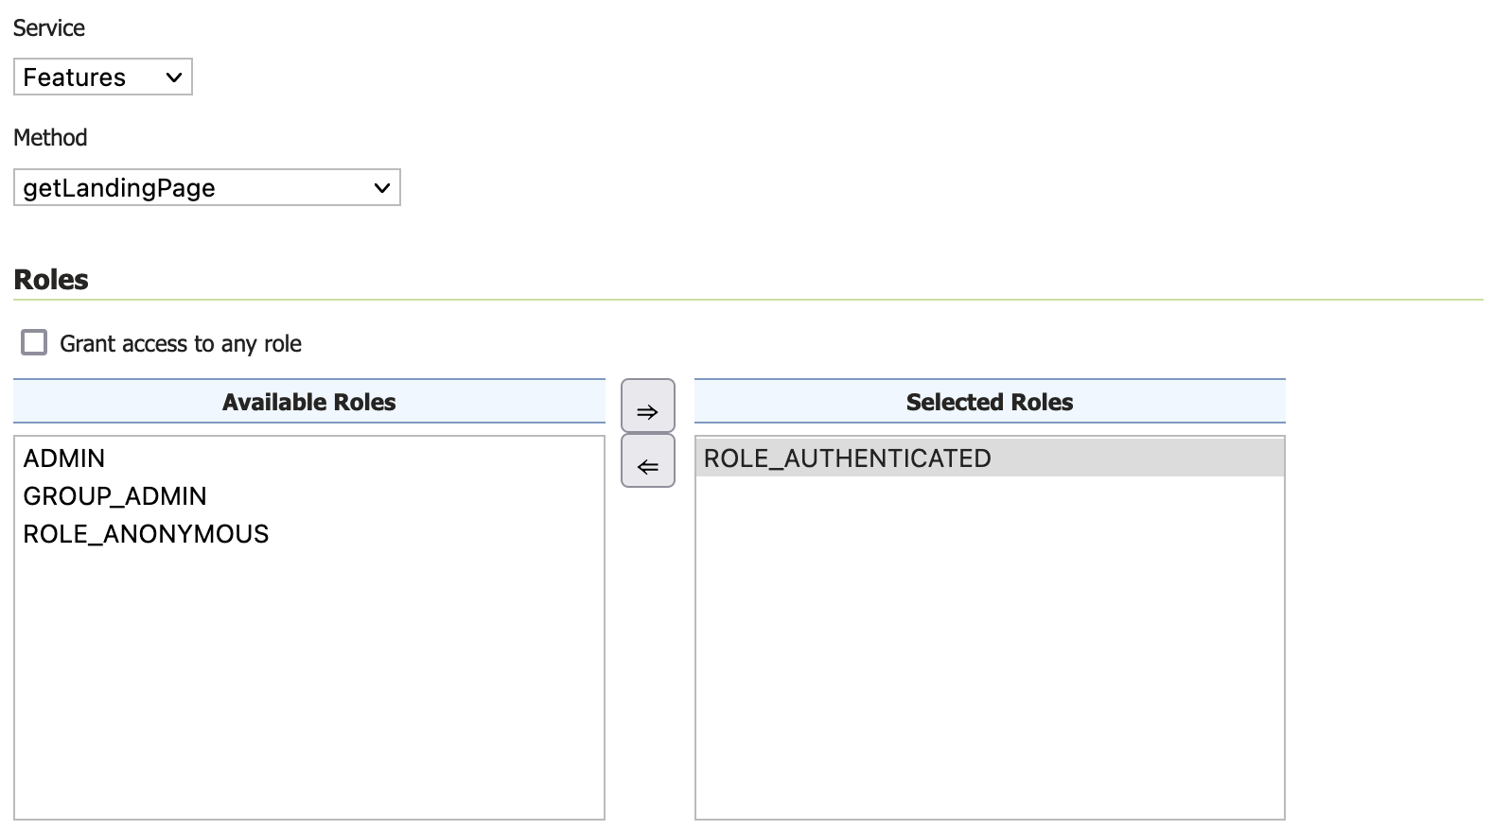Click the green divider under Roles heading

click(x=747, y=300)
